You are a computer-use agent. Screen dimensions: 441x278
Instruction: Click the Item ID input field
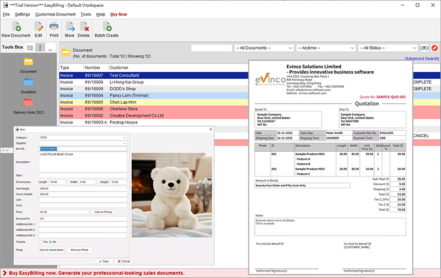(x=83, y=149)
